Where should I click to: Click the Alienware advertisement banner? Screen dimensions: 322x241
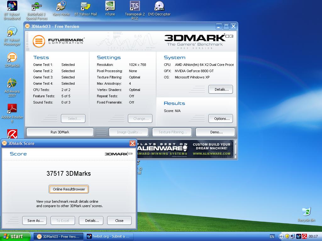point(185,149)
